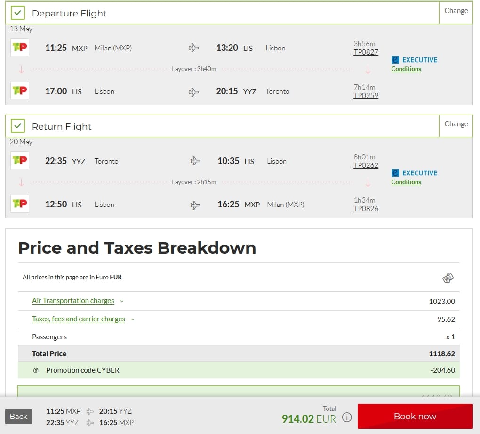Click Executive class icon for departure flight

[395, 60]
